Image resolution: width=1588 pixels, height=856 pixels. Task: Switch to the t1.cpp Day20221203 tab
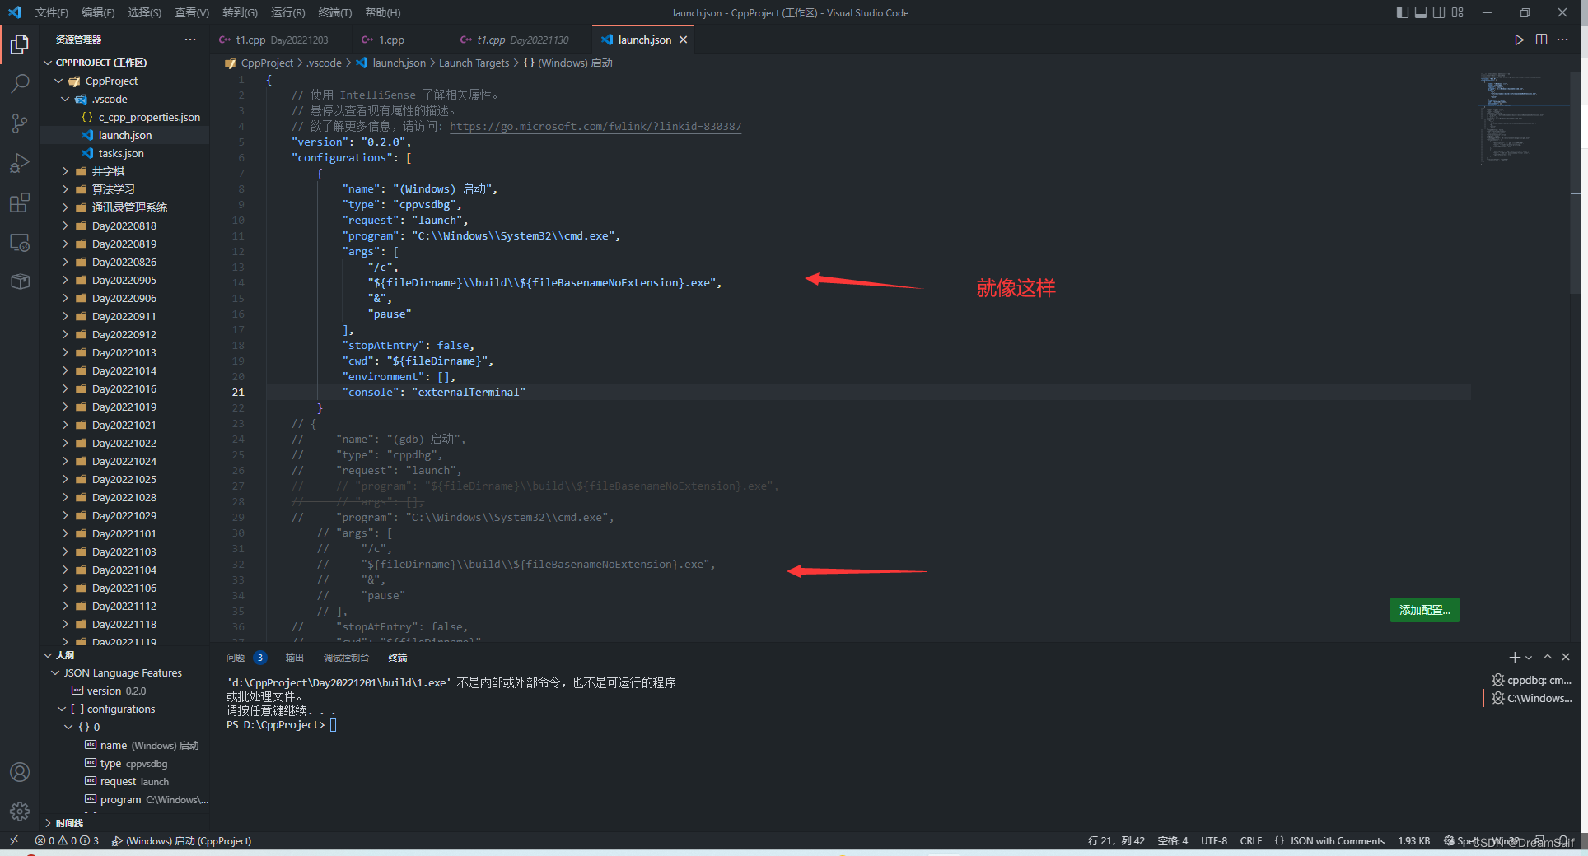[x=282, y=40]
